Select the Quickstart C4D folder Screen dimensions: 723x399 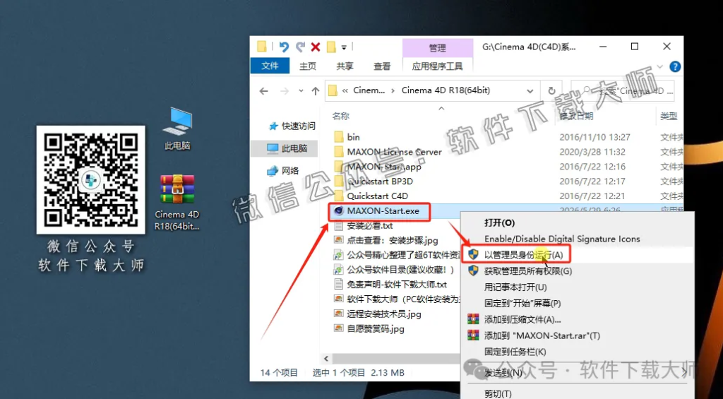point(371,196)
